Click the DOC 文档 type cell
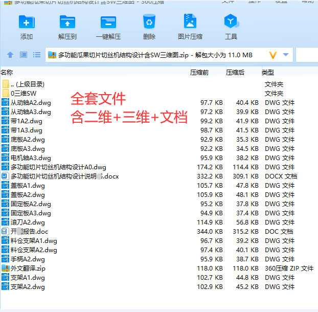This screenshot has height=312, width=318. click(279, 232)
